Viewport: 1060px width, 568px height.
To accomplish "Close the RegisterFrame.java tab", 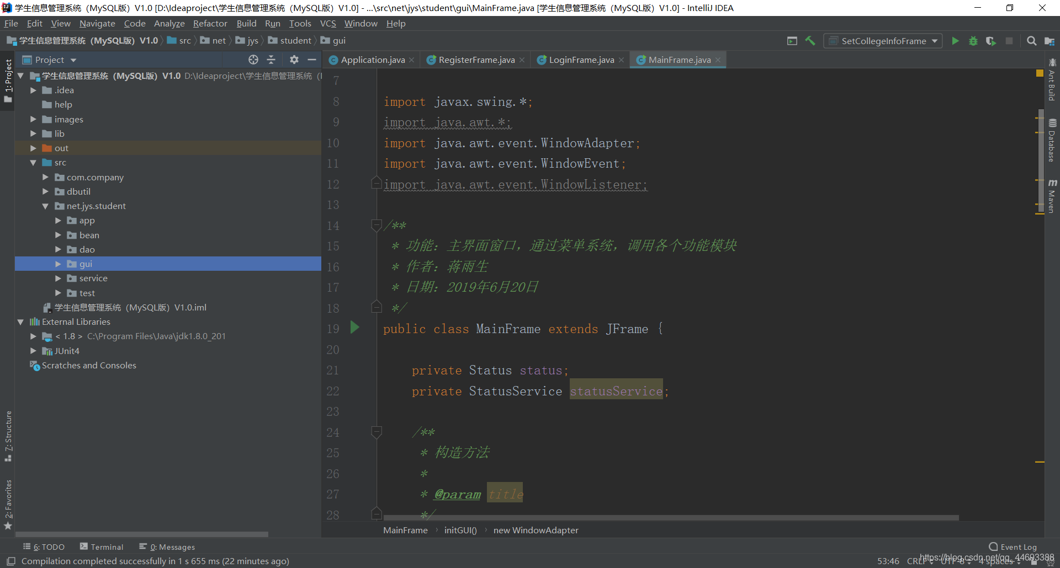I will pos(522,60).
